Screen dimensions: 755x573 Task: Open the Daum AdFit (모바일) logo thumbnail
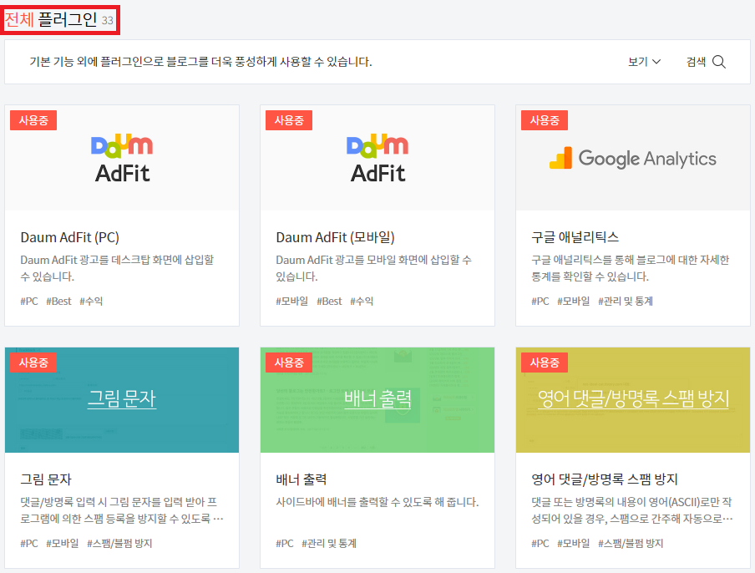[x=377, y=158]
